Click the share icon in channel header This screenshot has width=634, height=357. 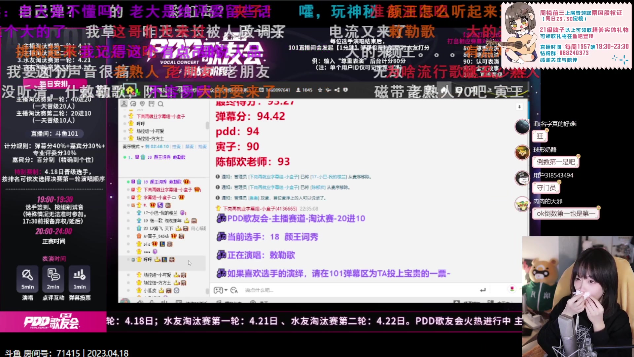(337, 90)
